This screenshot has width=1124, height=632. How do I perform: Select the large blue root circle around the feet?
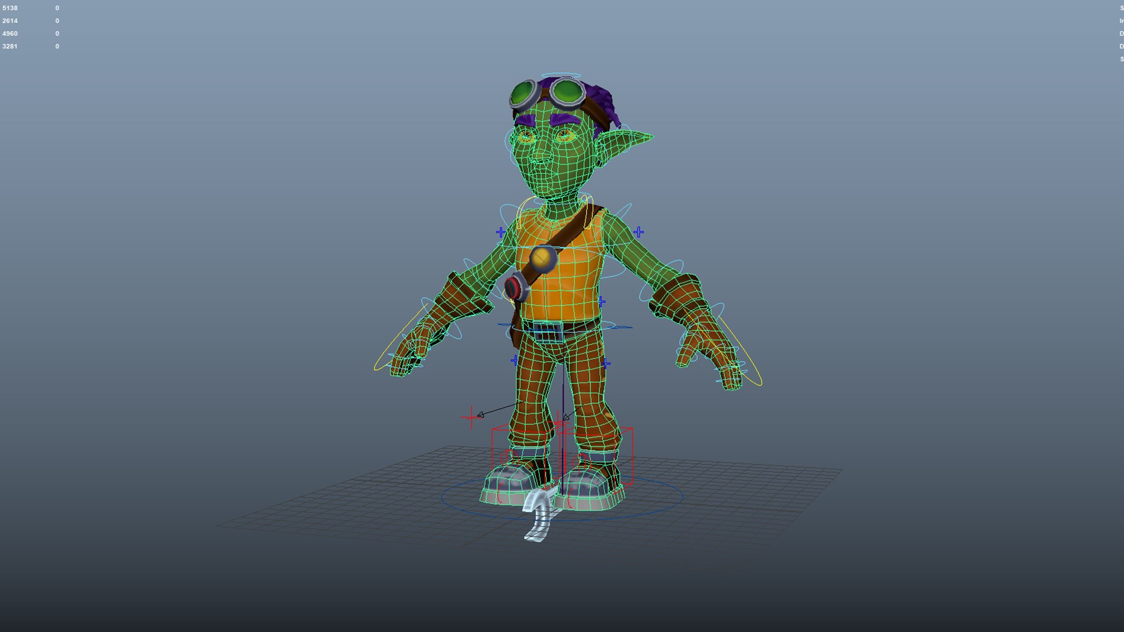click(562, 497)
